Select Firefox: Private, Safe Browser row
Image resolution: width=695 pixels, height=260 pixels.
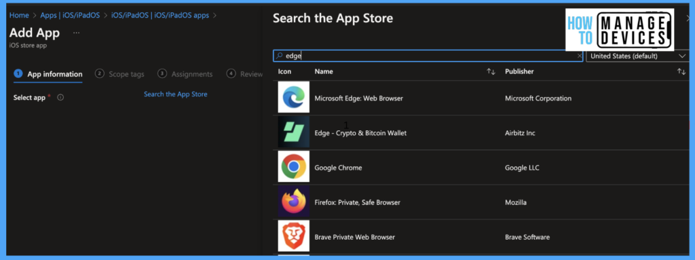[x=481, y=202]
